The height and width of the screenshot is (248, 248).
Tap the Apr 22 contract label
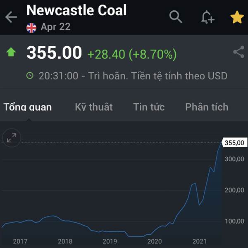tap(55, 27)
